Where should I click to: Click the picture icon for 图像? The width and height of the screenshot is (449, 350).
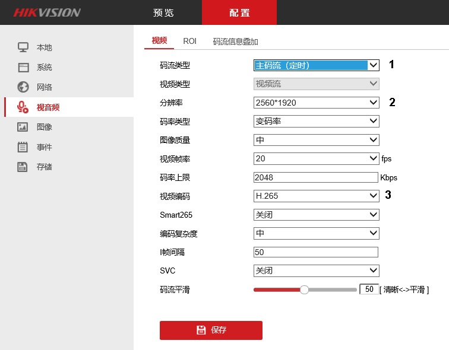coord(23,127)
